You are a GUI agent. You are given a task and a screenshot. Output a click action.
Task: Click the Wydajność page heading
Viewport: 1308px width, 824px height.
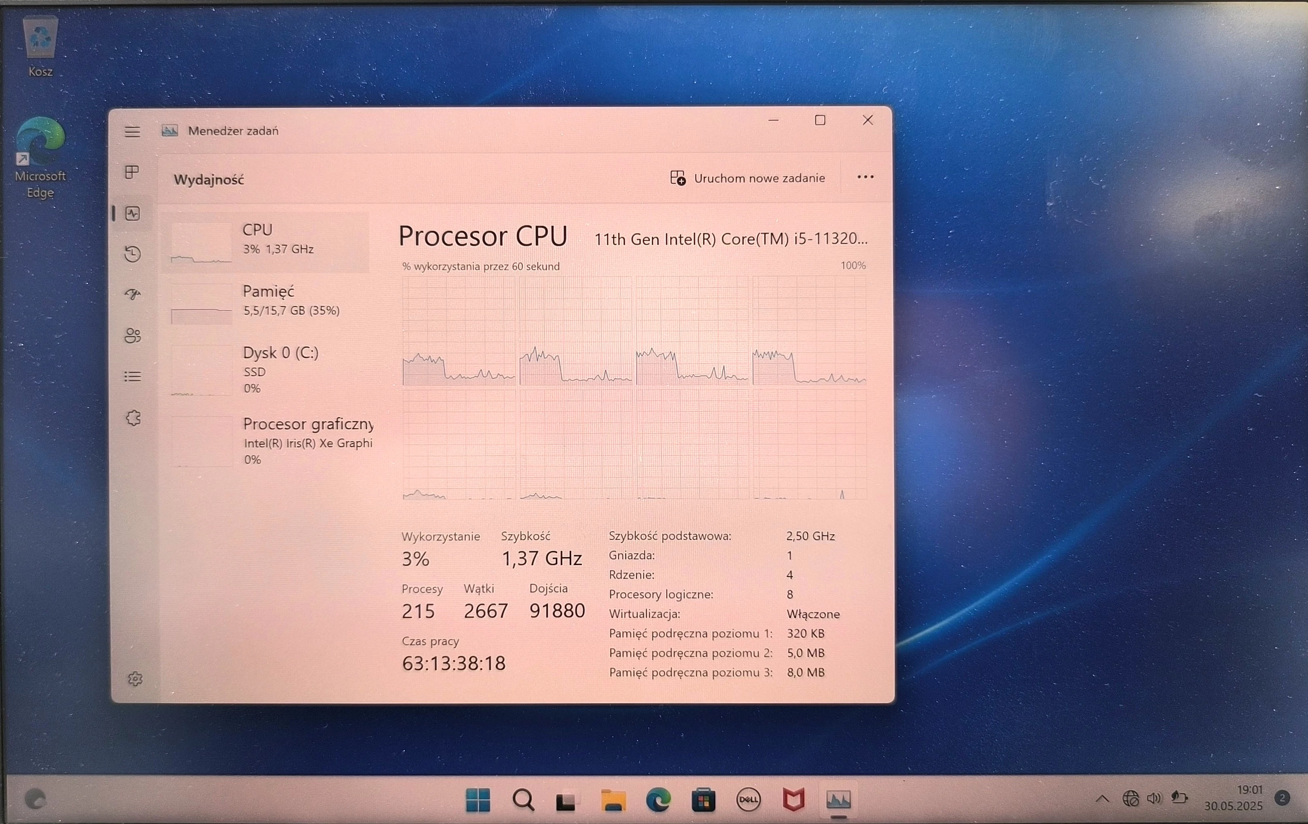pos(209,180)
